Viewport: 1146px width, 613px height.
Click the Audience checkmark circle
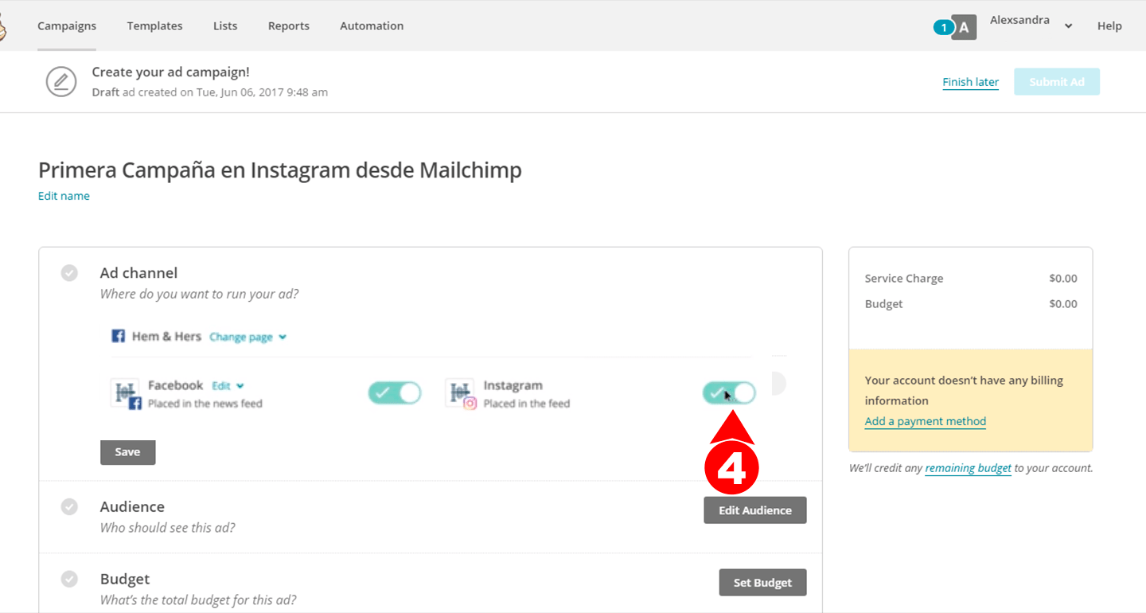(70, 506)
